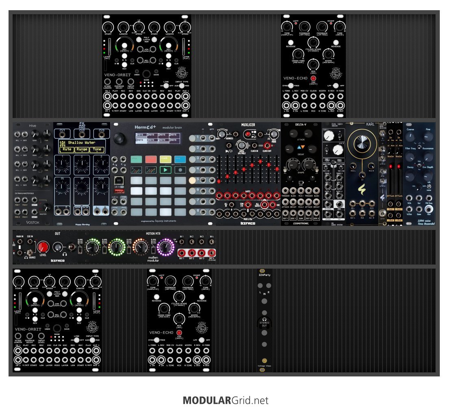Click the PAN 1 jack on Hive

click(17, 200)
